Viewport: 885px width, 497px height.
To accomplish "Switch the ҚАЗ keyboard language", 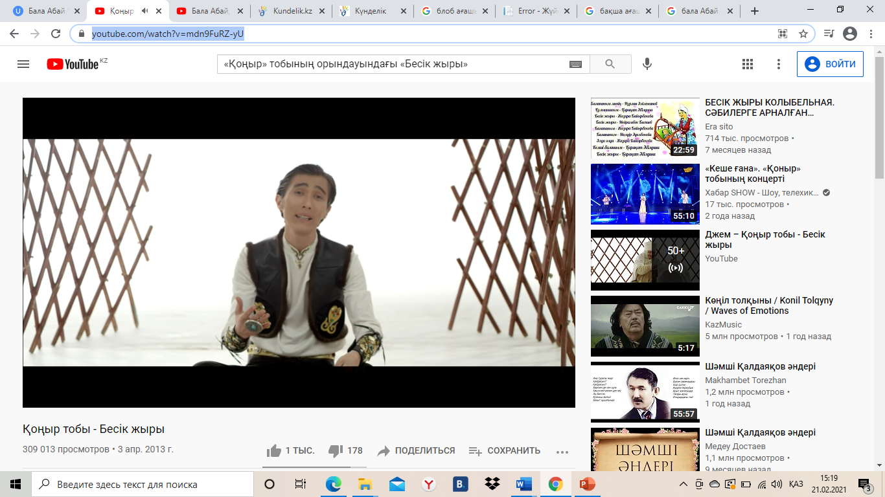I will point(796,484).
